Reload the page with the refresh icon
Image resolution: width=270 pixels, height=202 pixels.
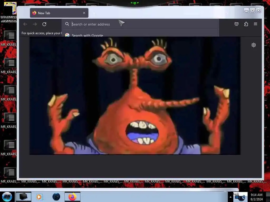44,24
